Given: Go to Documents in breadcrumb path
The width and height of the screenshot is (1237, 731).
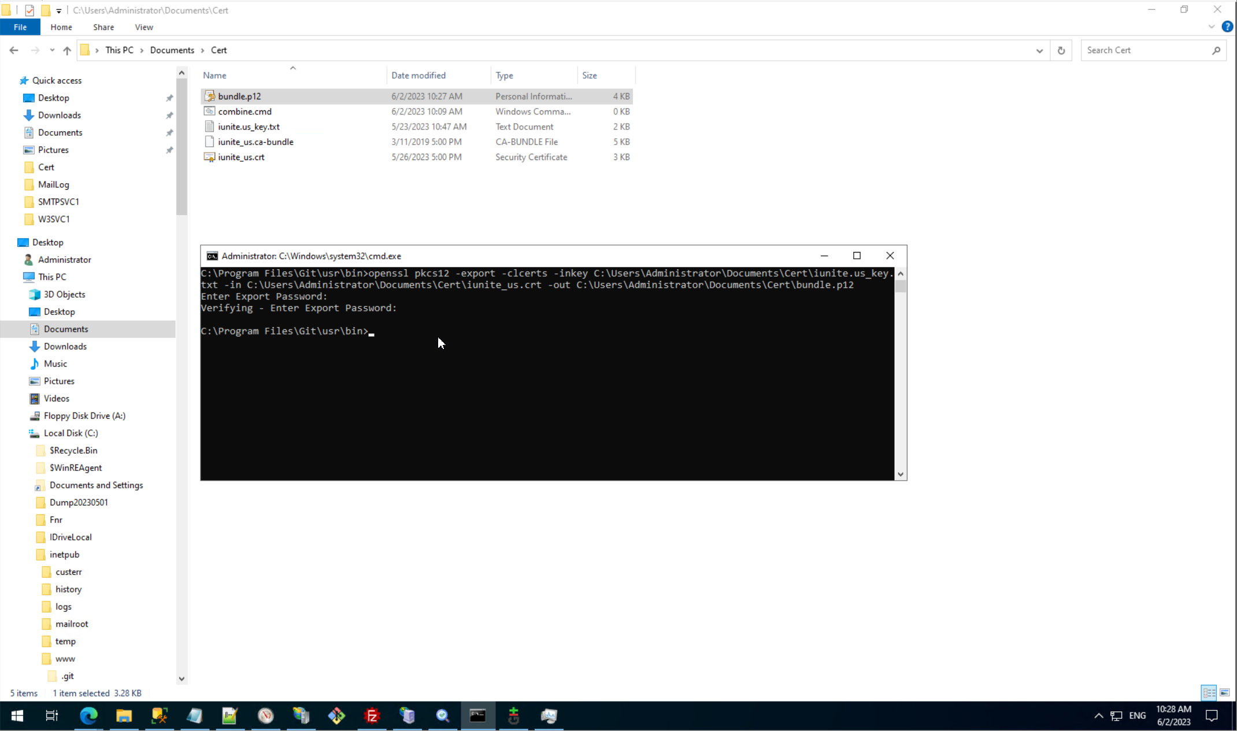Looking at the screenshot, I should pyautogui.click(x=172, y=50).
